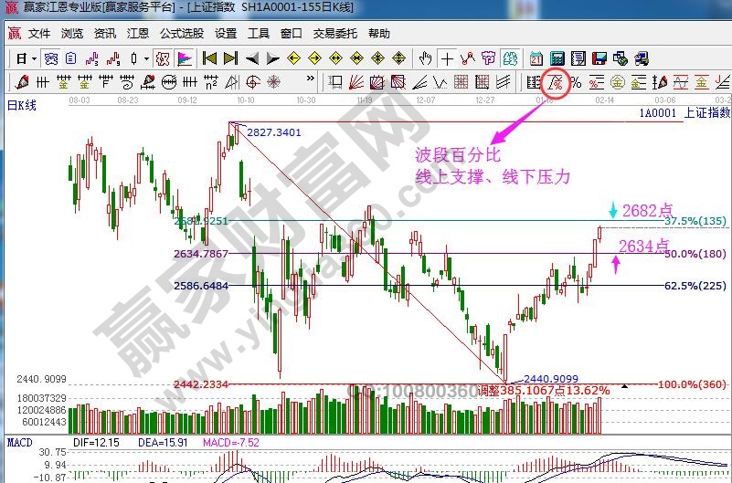Open the 公式选股 menu
This screenshot has width=732, height=483.
[x=181, y=34]
